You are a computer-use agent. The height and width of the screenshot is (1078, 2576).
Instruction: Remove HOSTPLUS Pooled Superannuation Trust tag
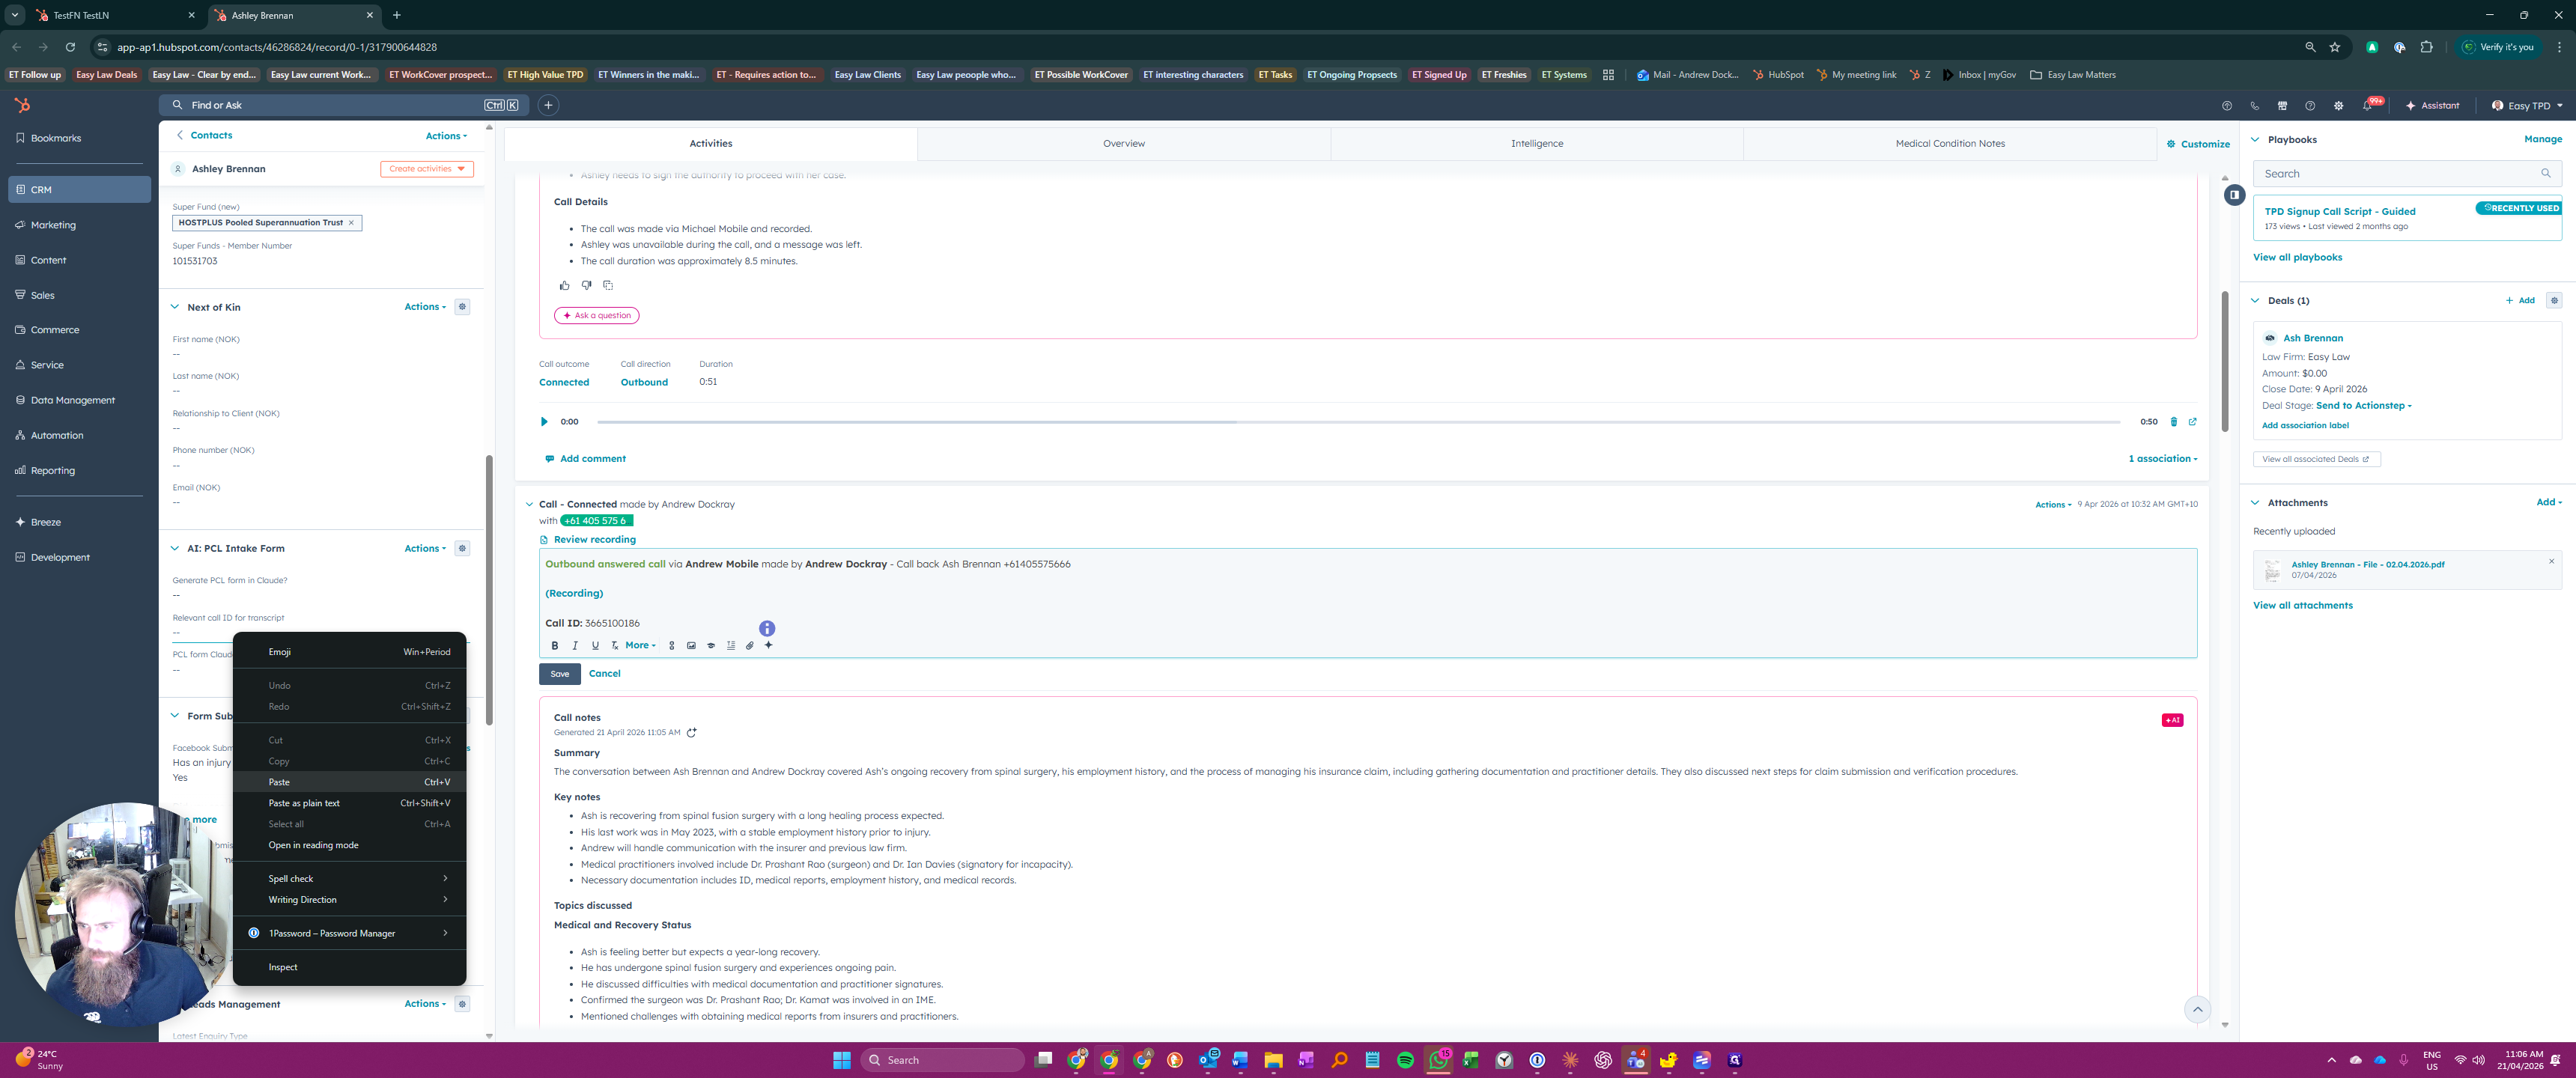click(x=351, y=223)
